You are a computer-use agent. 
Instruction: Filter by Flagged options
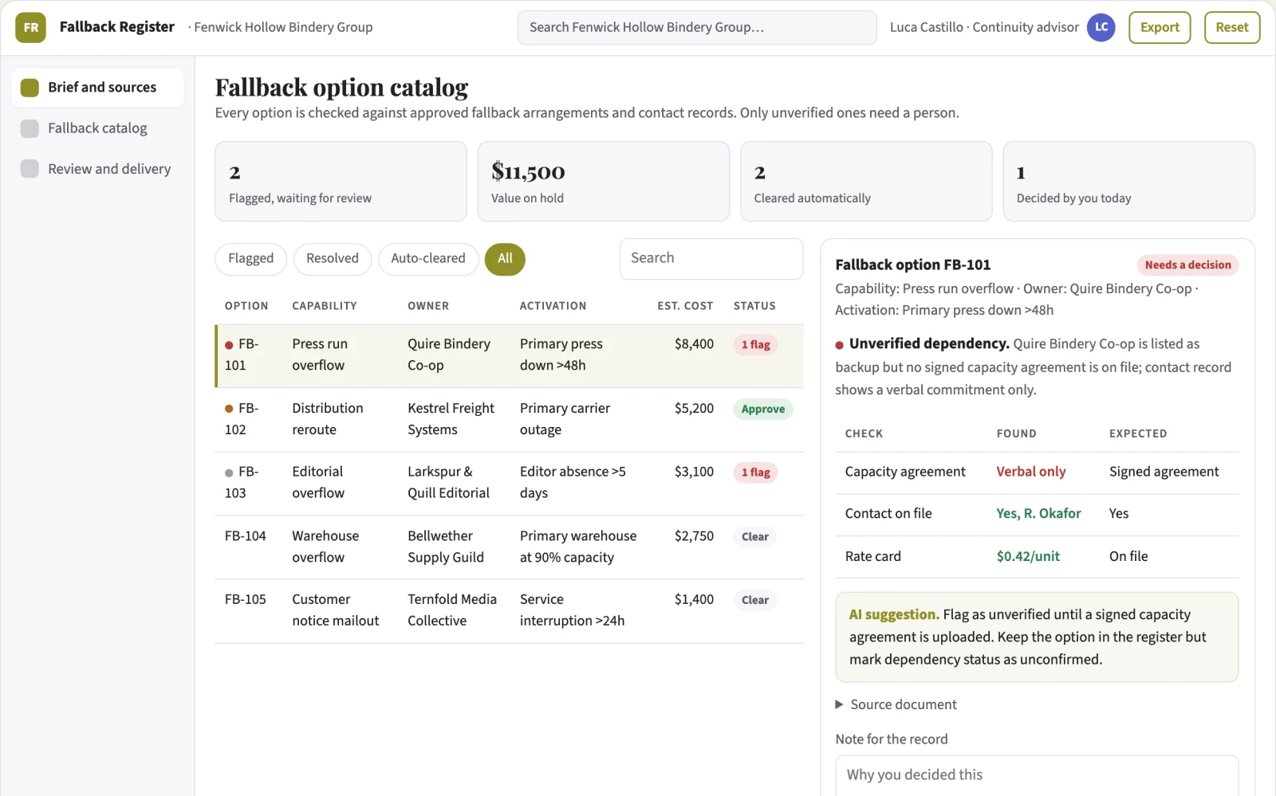coord(250,259)
